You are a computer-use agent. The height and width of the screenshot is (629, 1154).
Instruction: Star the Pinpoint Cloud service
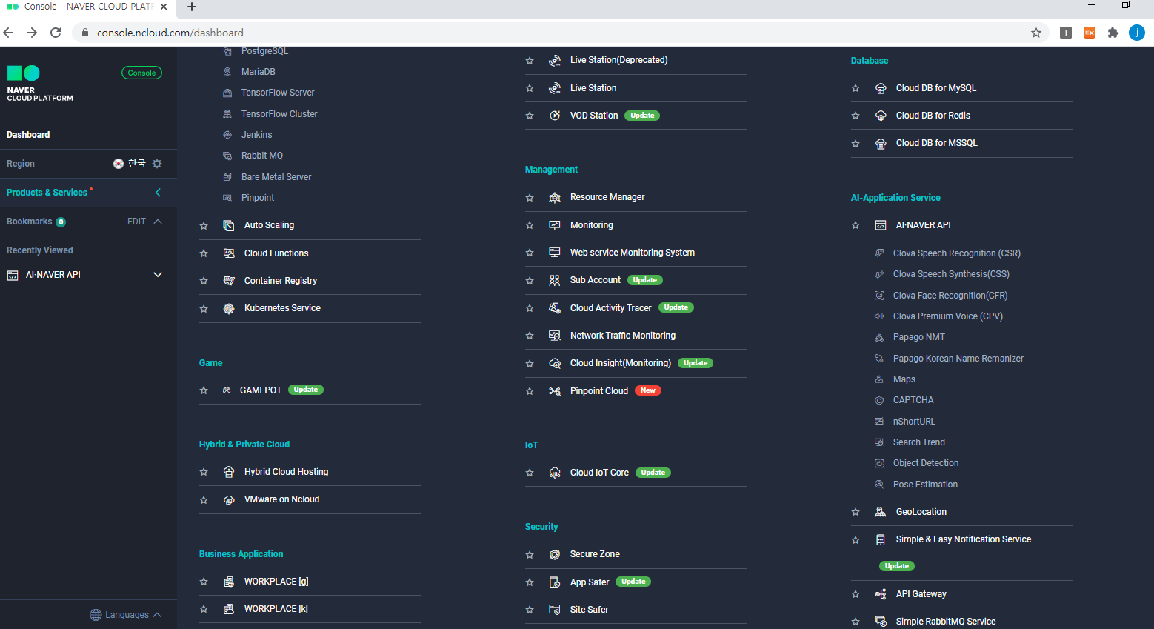pos(530,391)
